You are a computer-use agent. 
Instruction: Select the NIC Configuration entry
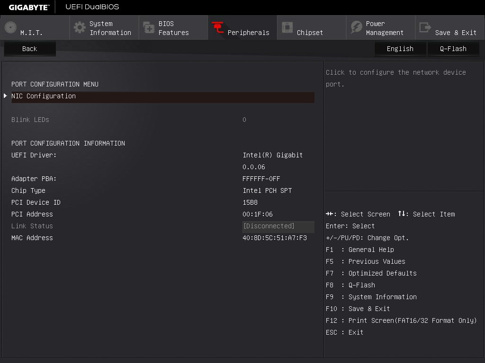coord(44,96)
